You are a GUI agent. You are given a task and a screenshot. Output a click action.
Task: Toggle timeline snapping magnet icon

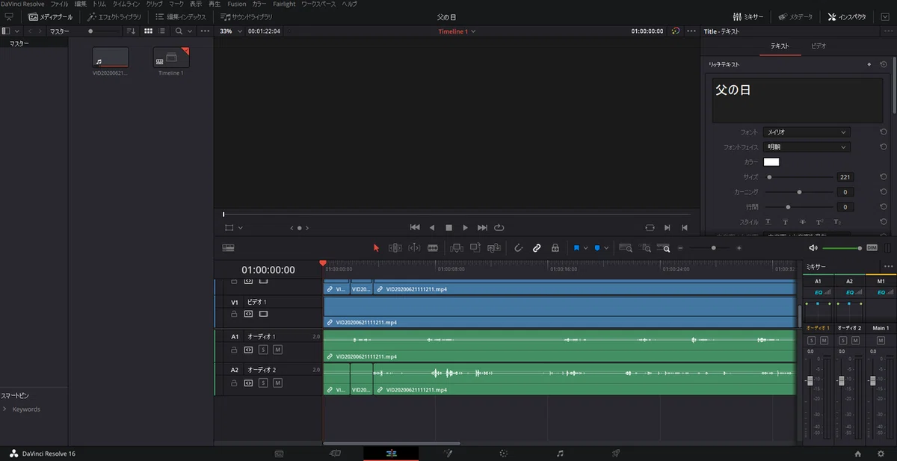[x=518, y=248]
